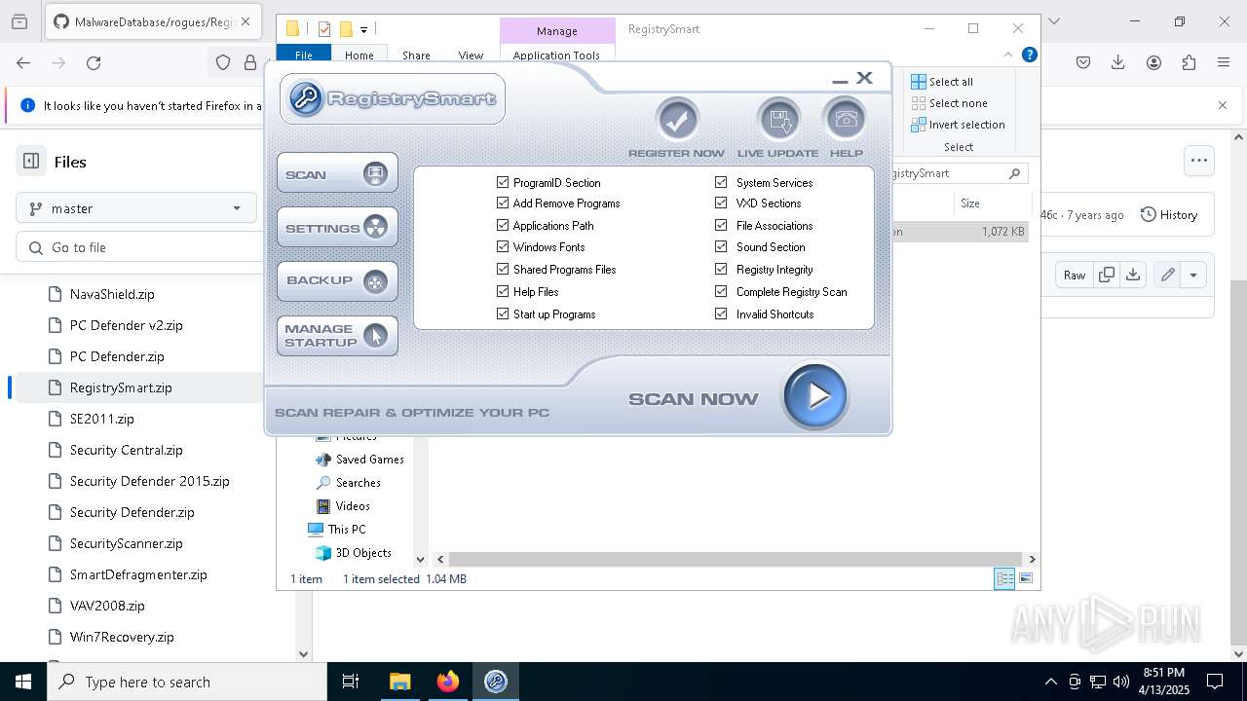Click History link on GitHub page

point(1169,215)
